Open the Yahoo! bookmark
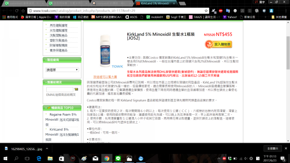Viewport: 290px width, 163px height. 230,17
